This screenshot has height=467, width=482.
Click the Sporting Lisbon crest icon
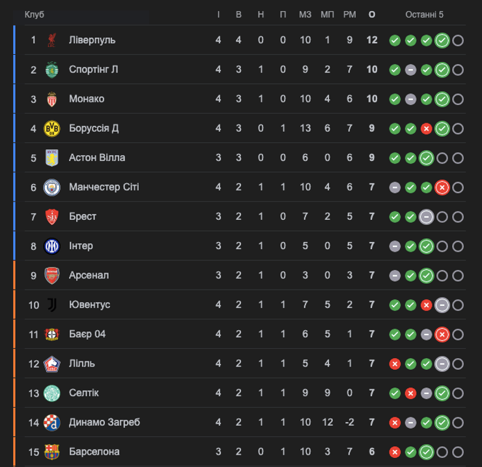click(x=51, y=70)
